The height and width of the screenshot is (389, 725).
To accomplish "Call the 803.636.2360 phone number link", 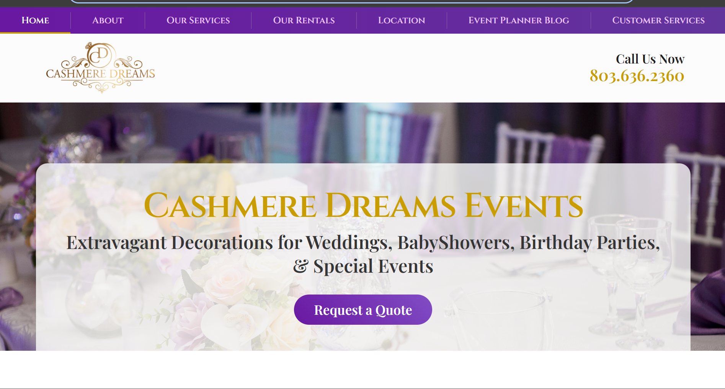I will pyautogui.click(x=637, y=76).
